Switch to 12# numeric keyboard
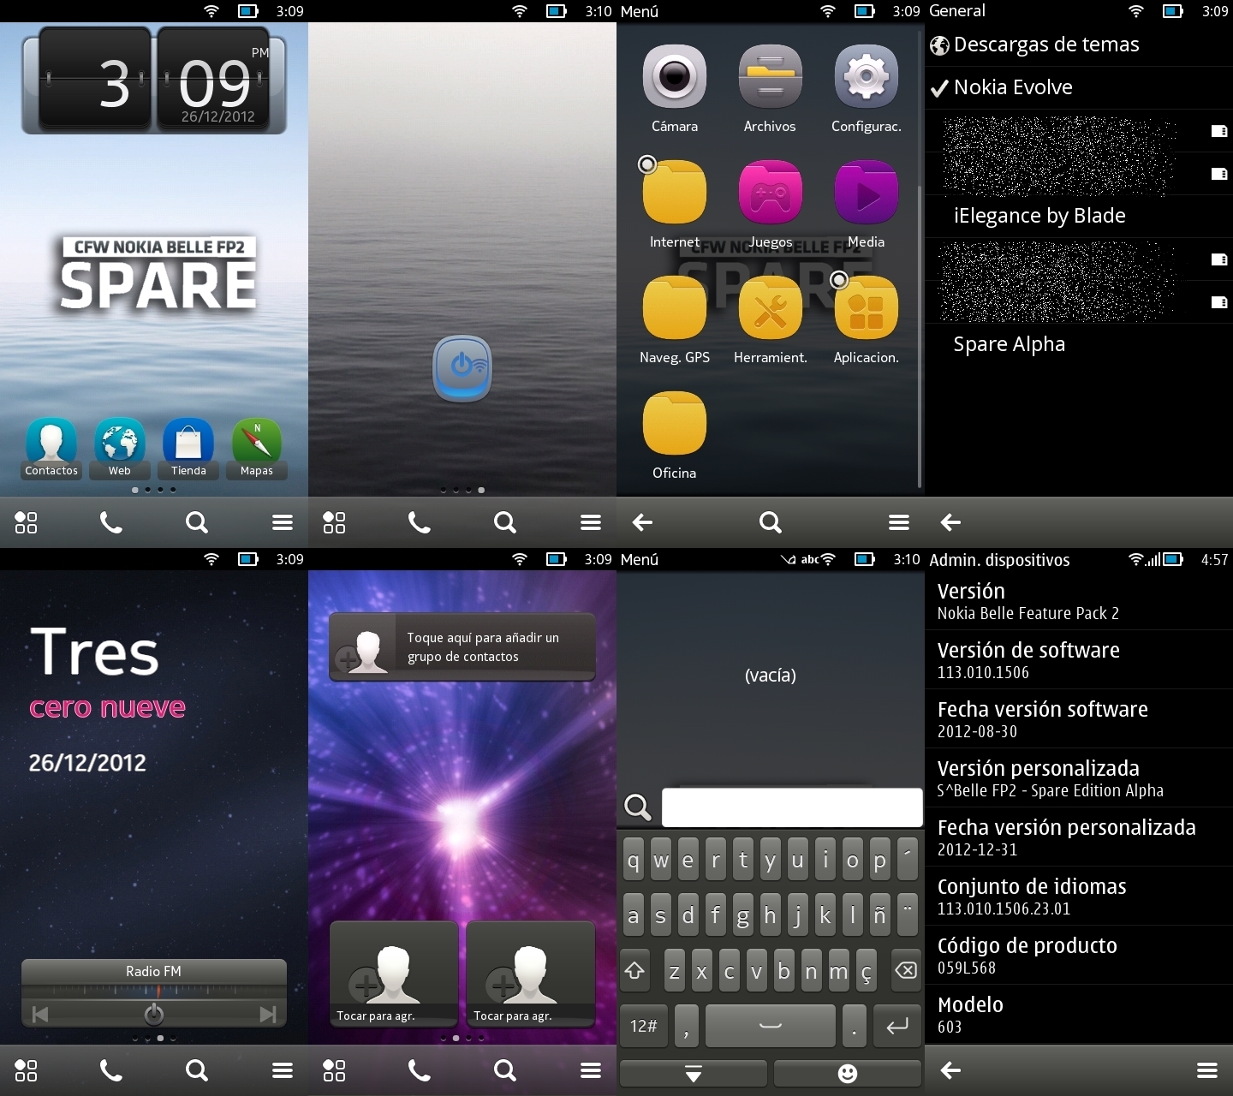The image size is (1233, 1096). pos(644,1026)
